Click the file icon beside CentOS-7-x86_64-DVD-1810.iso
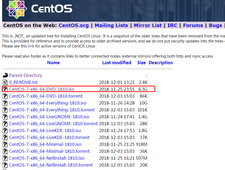The height and width of the screenshot is (170, 225). [x=5, y=89]
